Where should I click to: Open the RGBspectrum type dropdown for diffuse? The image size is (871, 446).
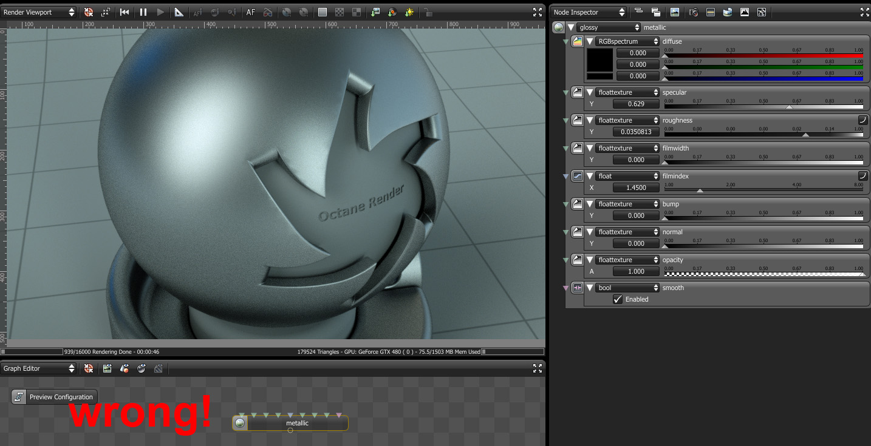point(627,41)
